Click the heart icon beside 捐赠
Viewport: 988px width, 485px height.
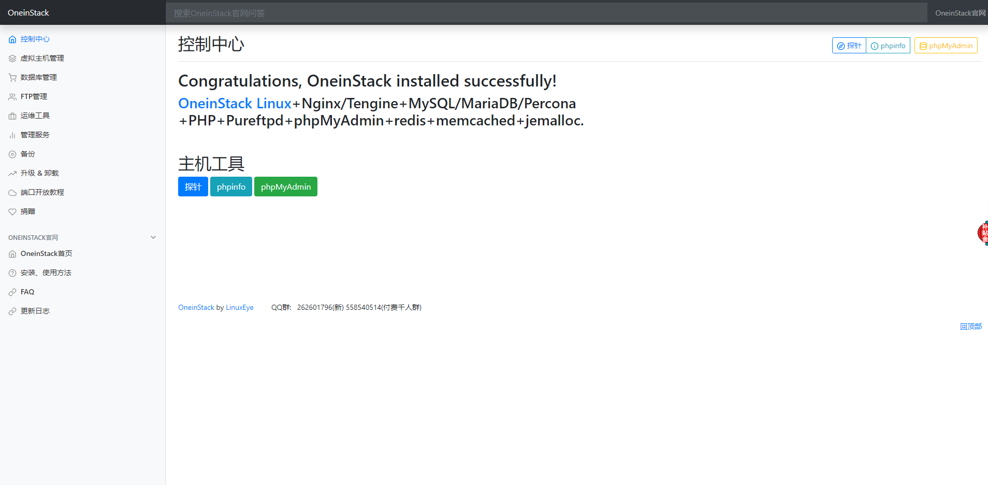click(x=12, y=212)
